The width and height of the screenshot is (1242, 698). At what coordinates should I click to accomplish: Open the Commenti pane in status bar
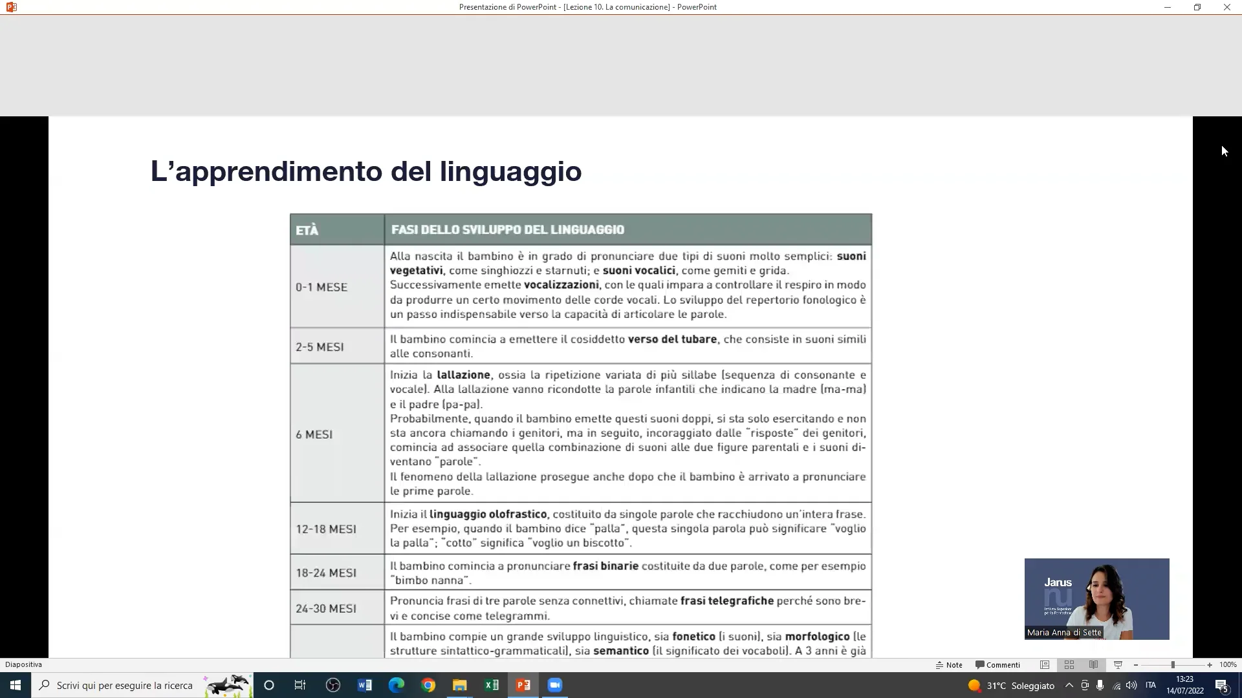point(997,664)
